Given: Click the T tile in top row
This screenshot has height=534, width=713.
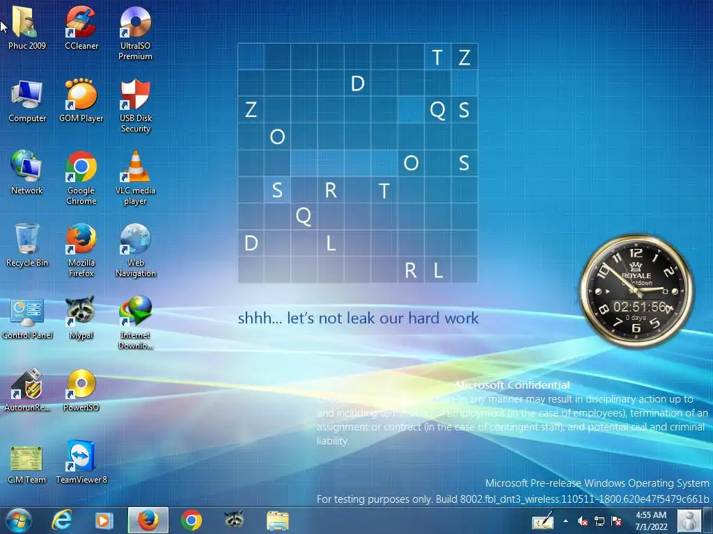Looking at the screenshot, I should pyautogui.click(x=437, y=57).
